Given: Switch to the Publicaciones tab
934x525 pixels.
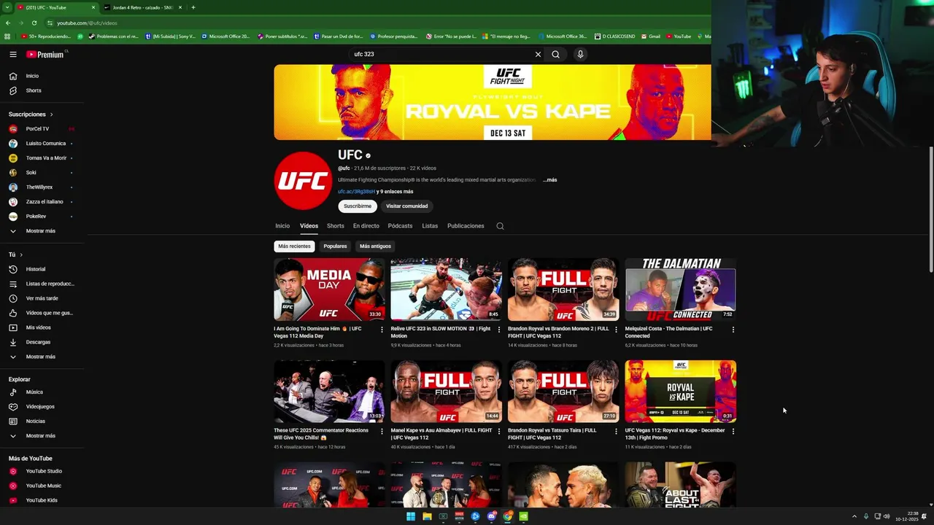Looking at the screenshot, I should [466, 226].
